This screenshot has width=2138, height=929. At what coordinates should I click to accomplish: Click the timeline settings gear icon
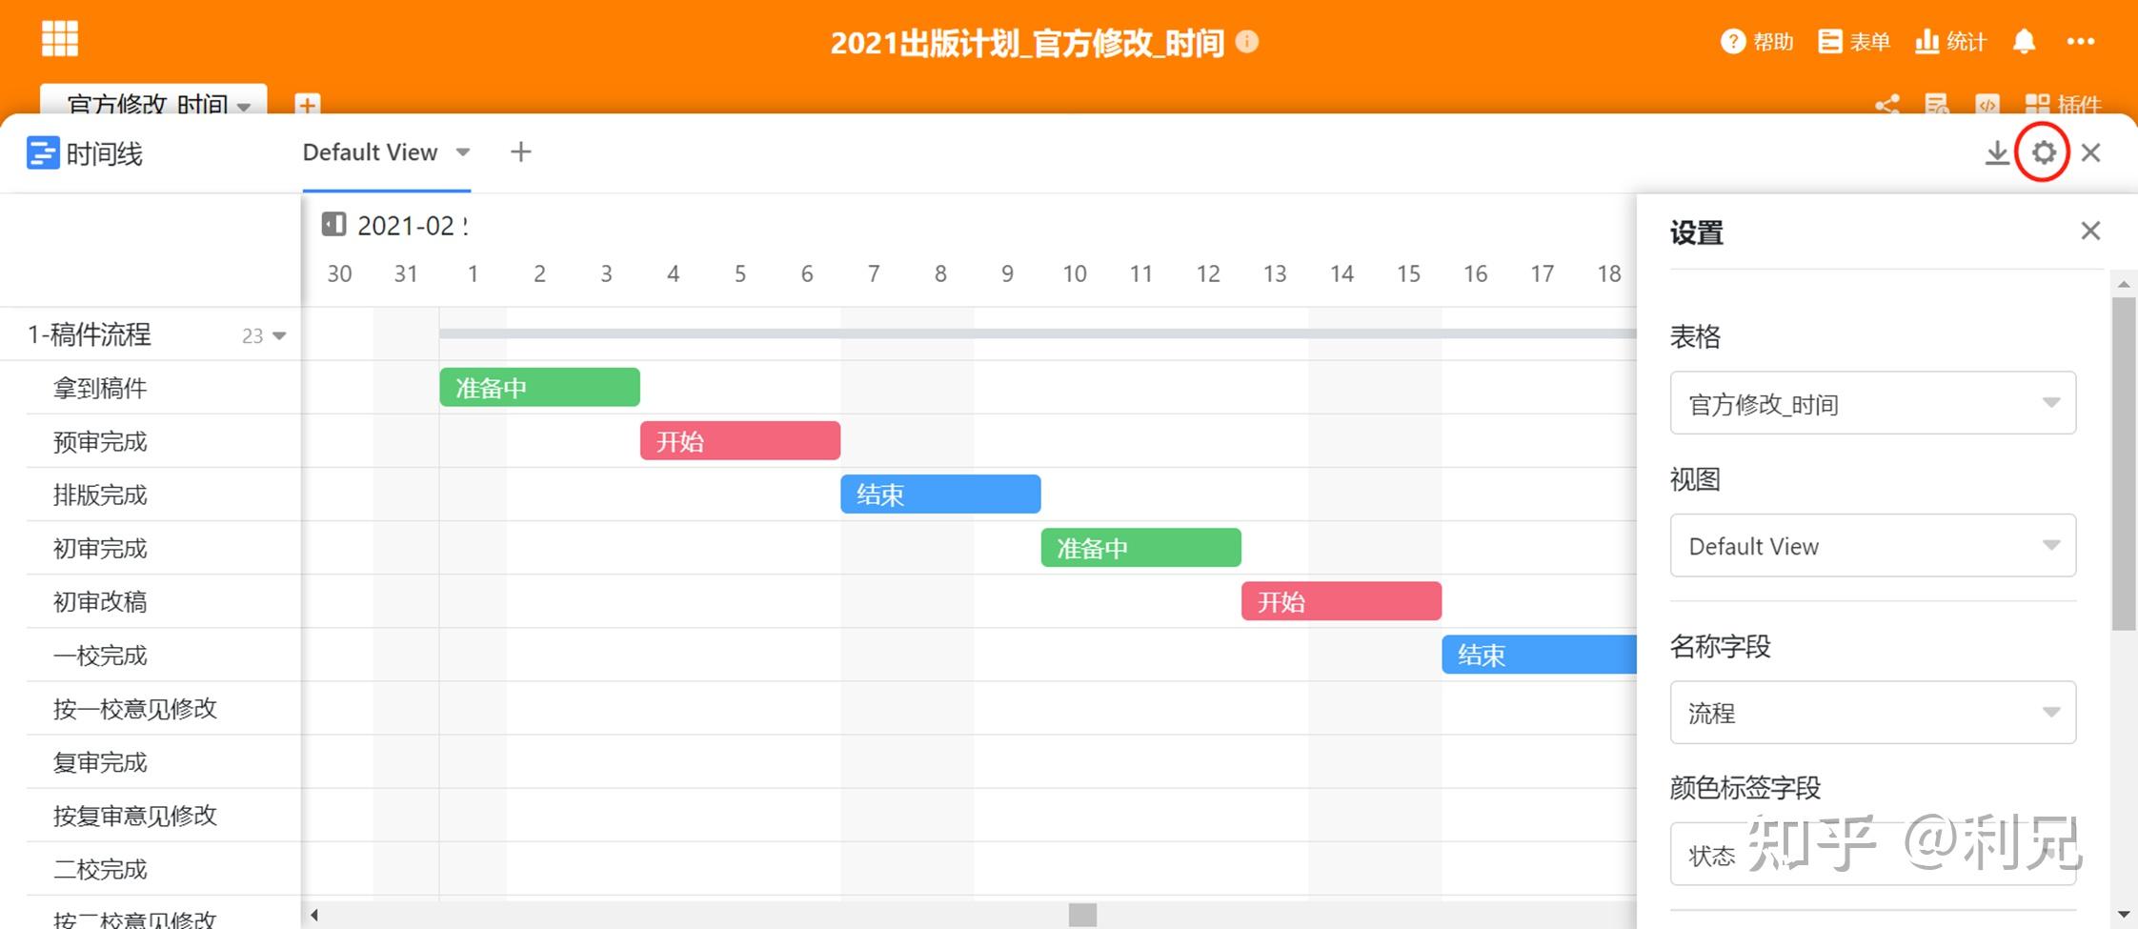click(x=2043, y=152)
